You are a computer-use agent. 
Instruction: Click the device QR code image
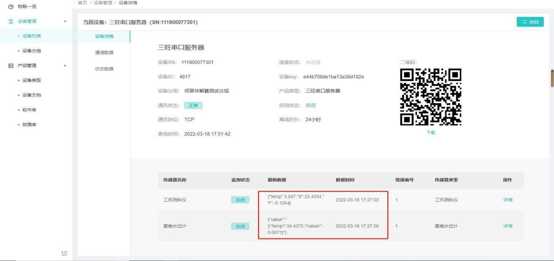[x=430, y=97]
